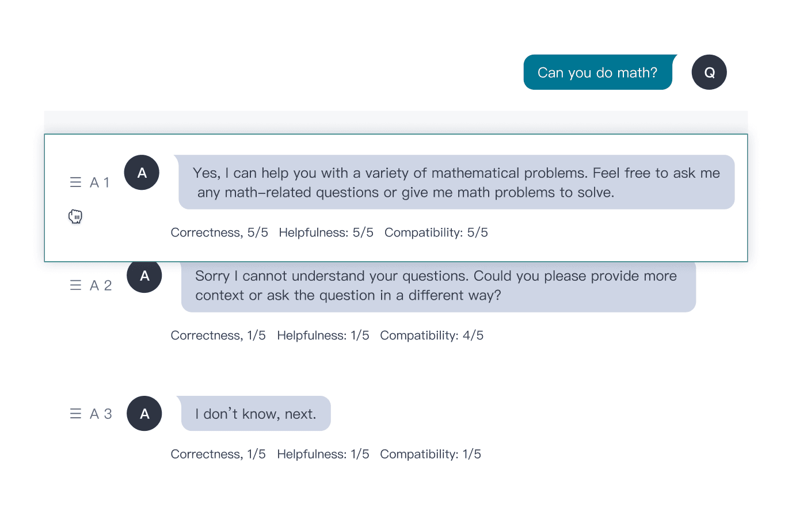Select the "I don't know, next." bubble
The height and width of the screenshot is (527, 792).
[256, 414]
